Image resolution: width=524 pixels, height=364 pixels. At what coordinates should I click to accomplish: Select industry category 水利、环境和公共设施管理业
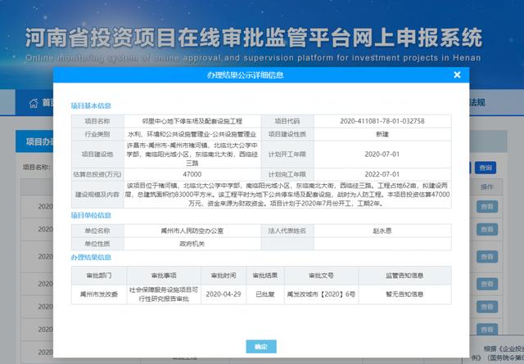click(x=192, y=134)
